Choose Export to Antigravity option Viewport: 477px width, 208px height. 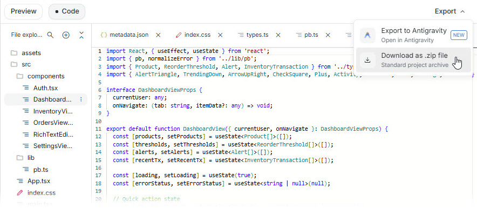(414, 35)
